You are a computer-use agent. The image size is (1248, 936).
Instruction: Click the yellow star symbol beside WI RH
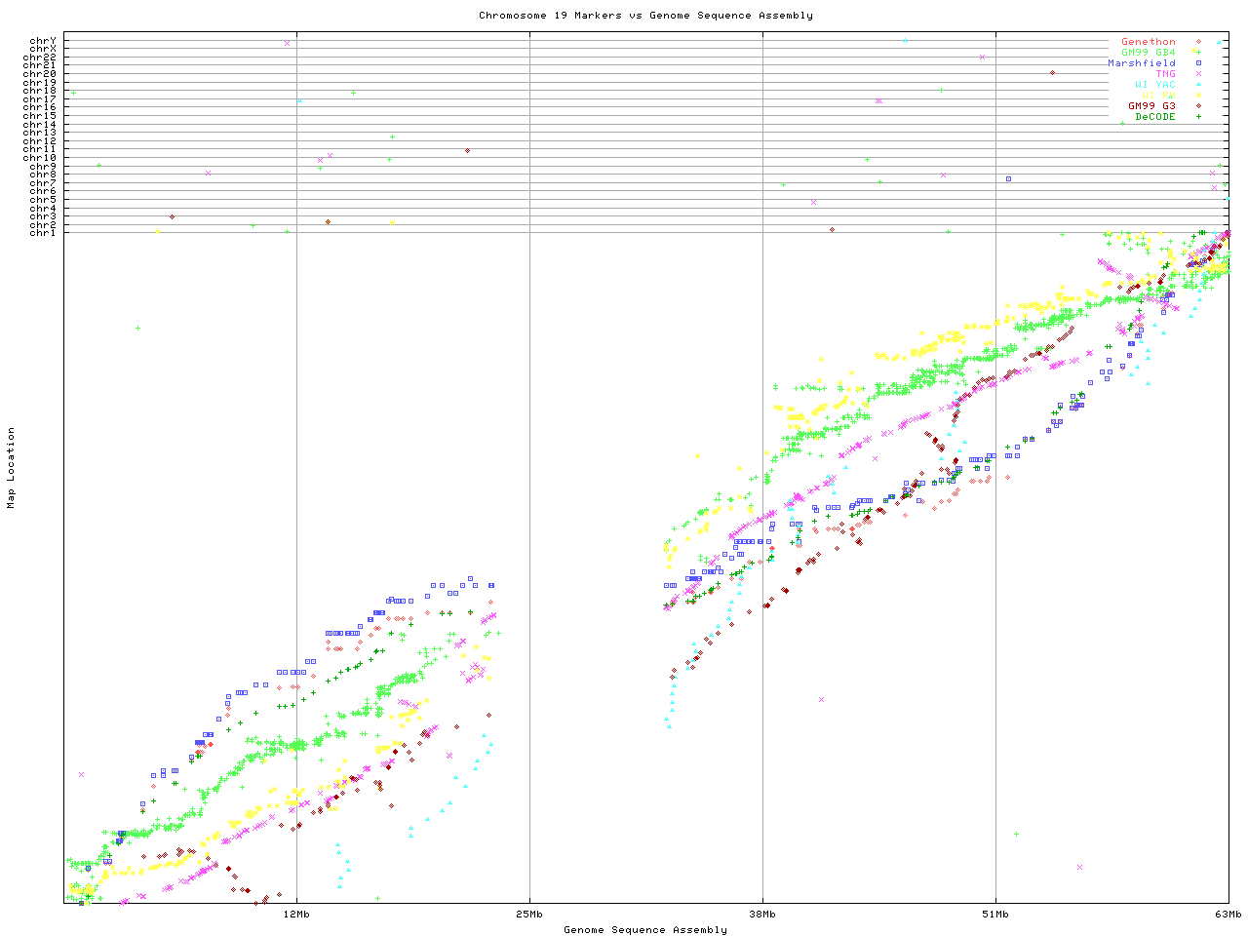tap(1198, 96)
